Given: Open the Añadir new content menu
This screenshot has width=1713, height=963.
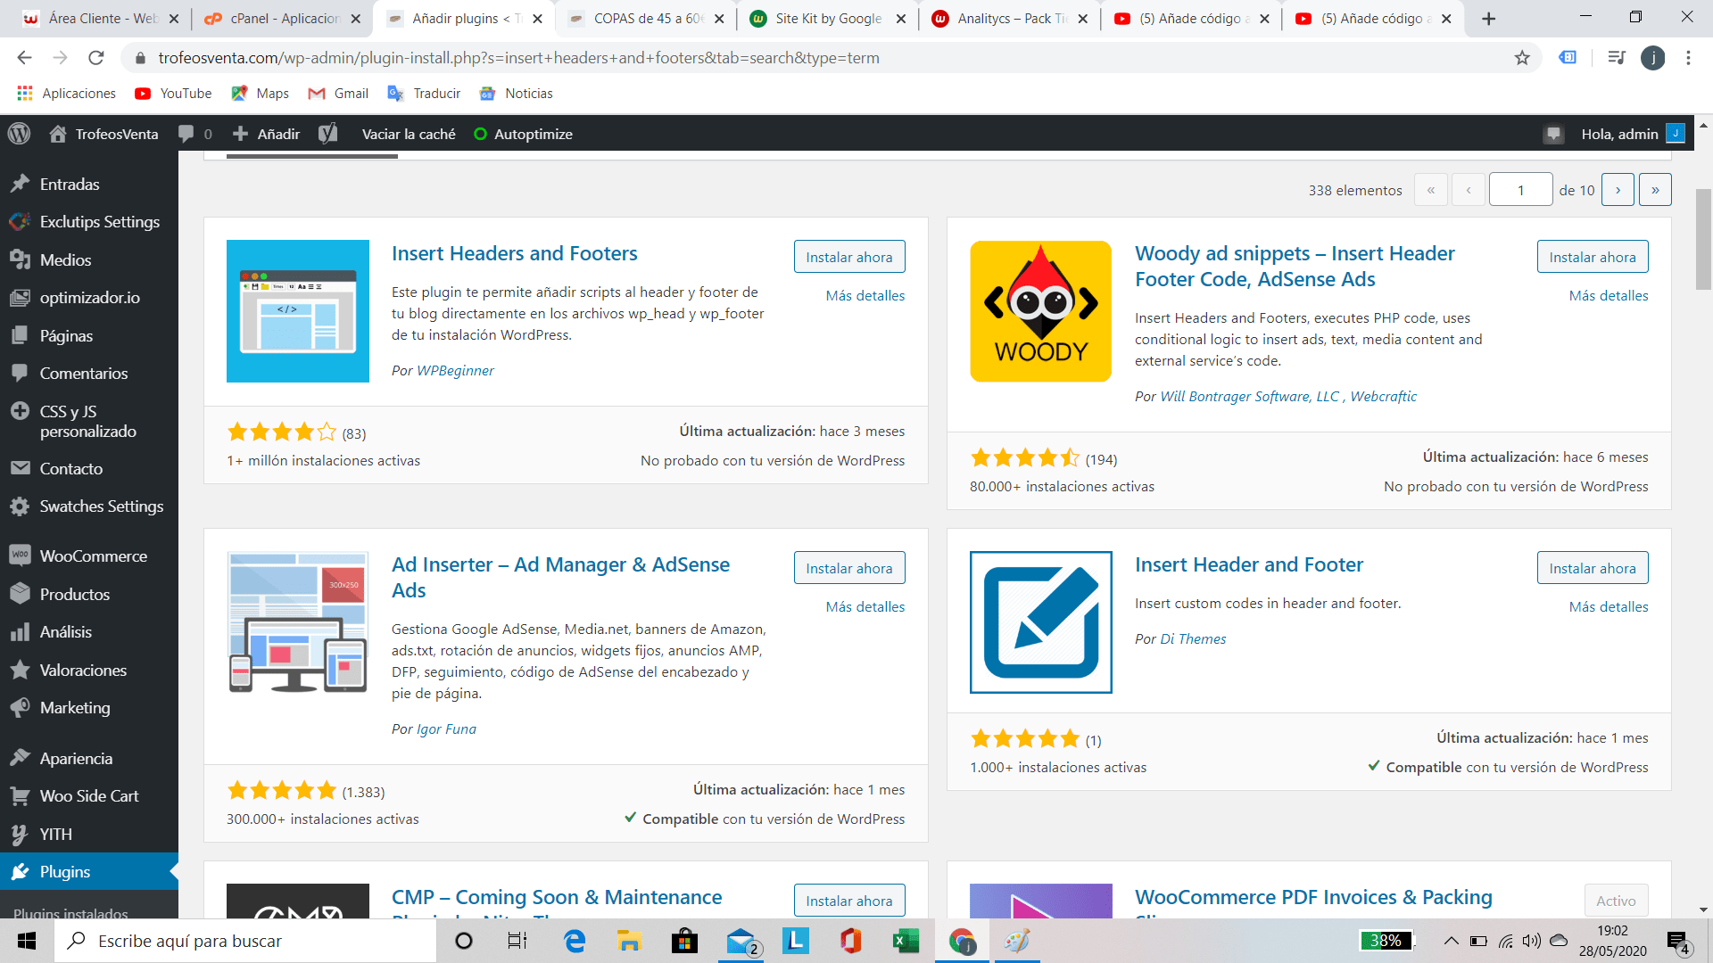Looking at the screenshot, I should click(x=266, y=134).
